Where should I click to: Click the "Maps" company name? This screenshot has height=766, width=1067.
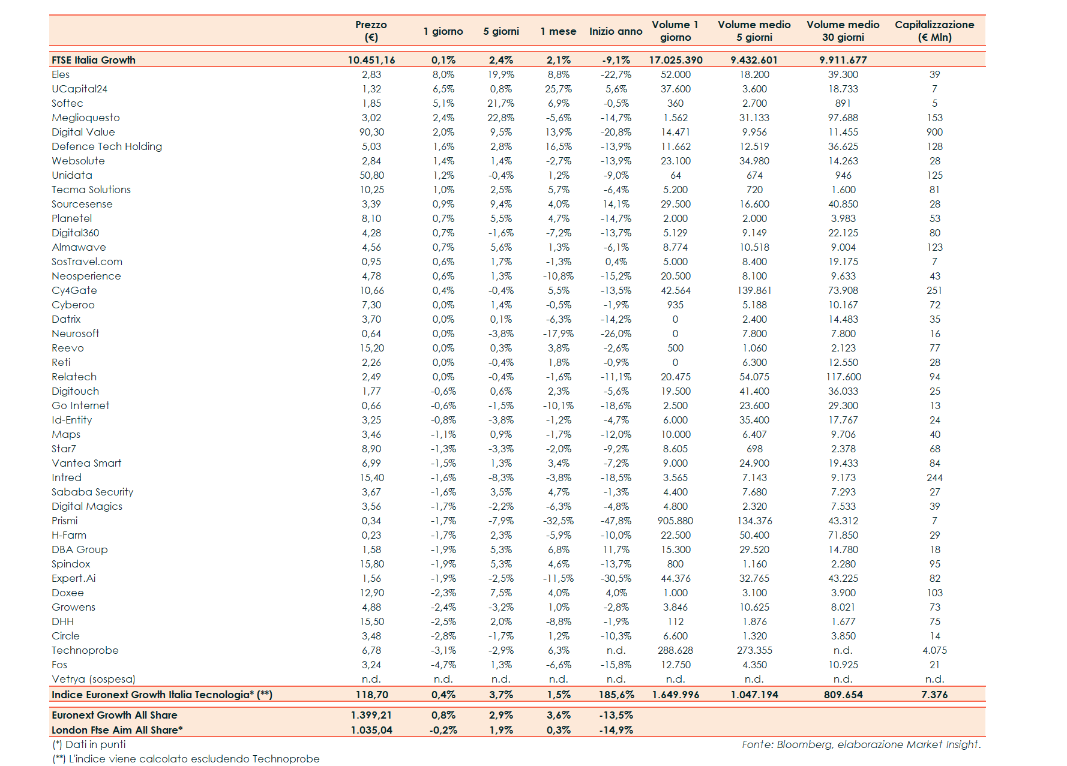coord(66,434)
